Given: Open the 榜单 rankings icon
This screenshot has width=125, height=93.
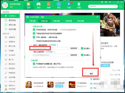Looking at the screenshot, I should 49,6.
